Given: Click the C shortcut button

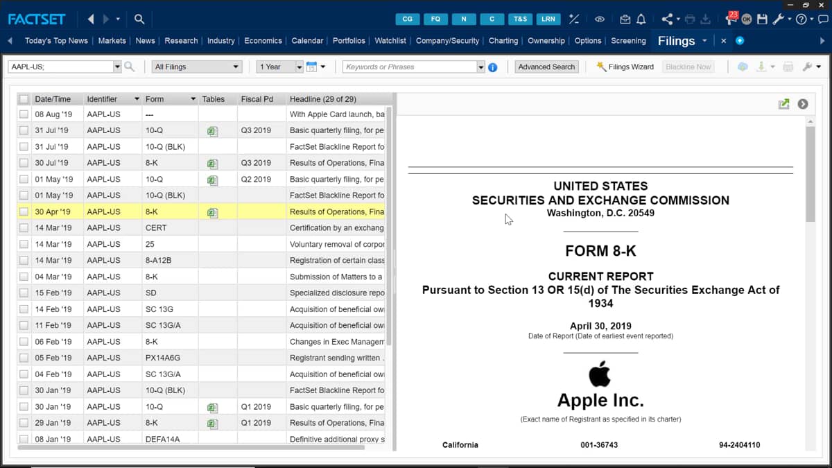Looking at the screenshot, I should [x=492, y=19].
